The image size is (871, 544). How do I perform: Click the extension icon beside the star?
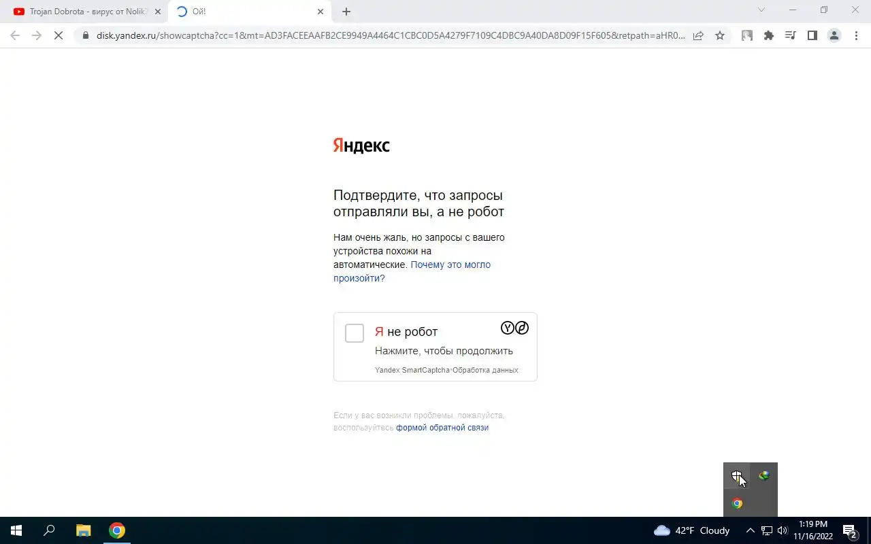(x=747, y=35)
